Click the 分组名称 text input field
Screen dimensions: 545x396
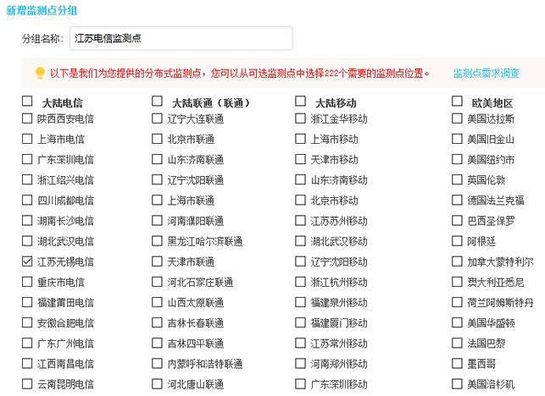pyautogui.click(x=181, y=38)
